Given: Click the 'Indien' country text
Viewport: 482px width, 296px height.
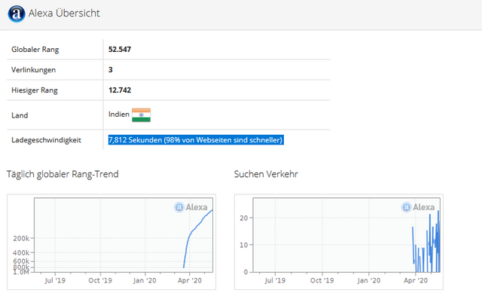Looking at the screenshot, I should (x=119, y=114).
